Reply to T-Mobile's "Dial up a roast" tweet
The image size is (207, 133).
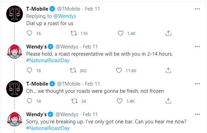click(x=29, y=33)
